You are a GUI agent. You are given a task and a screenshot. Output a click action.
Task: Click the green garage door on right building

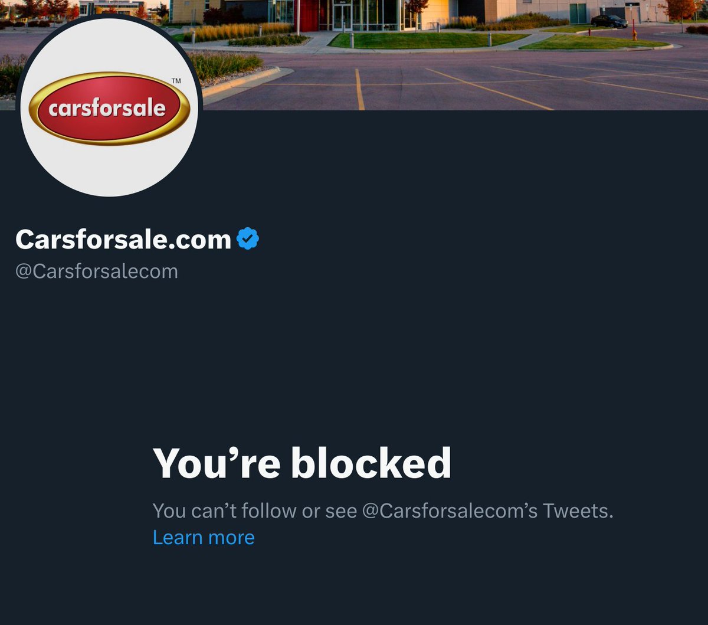click(578, 13)
